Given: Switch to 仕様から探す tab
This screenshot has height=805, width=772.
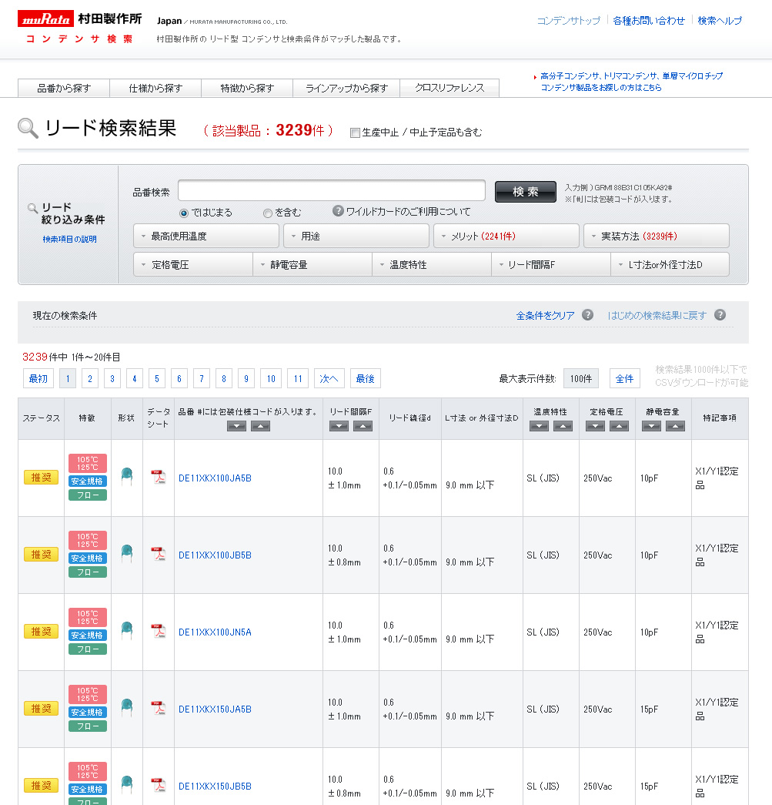Looking at the screenshot, I should click(155, 89).
